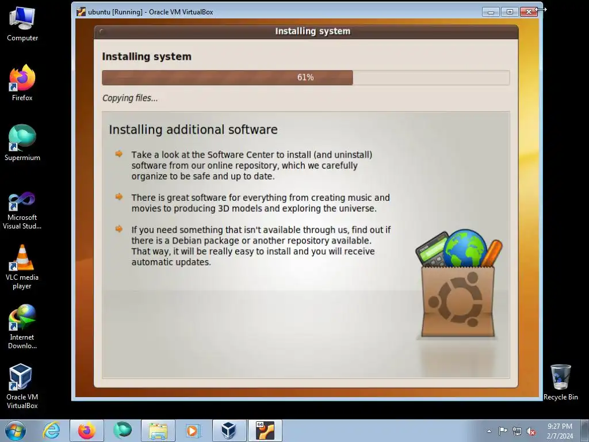The image size is (589, 442).
Task: Click the Software Center bullet paragraph
Action: tap(252, 165)
